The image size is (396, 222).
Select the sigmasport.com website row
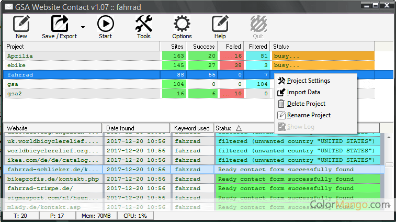tap(192, 198)
